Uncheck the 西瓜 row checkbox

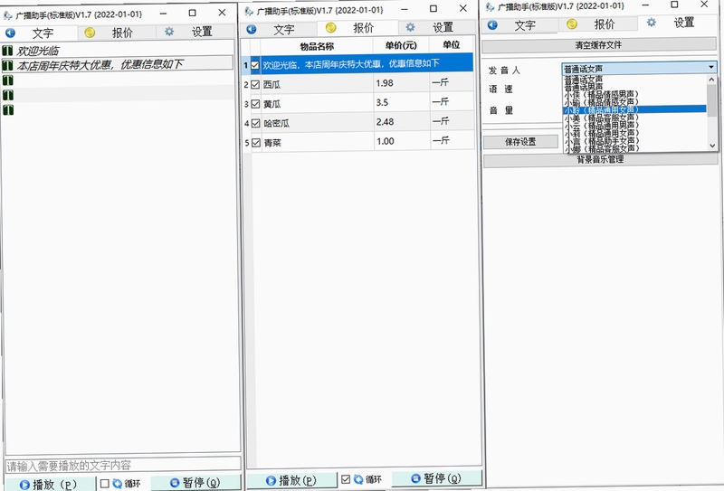click(x=255, y=84)
